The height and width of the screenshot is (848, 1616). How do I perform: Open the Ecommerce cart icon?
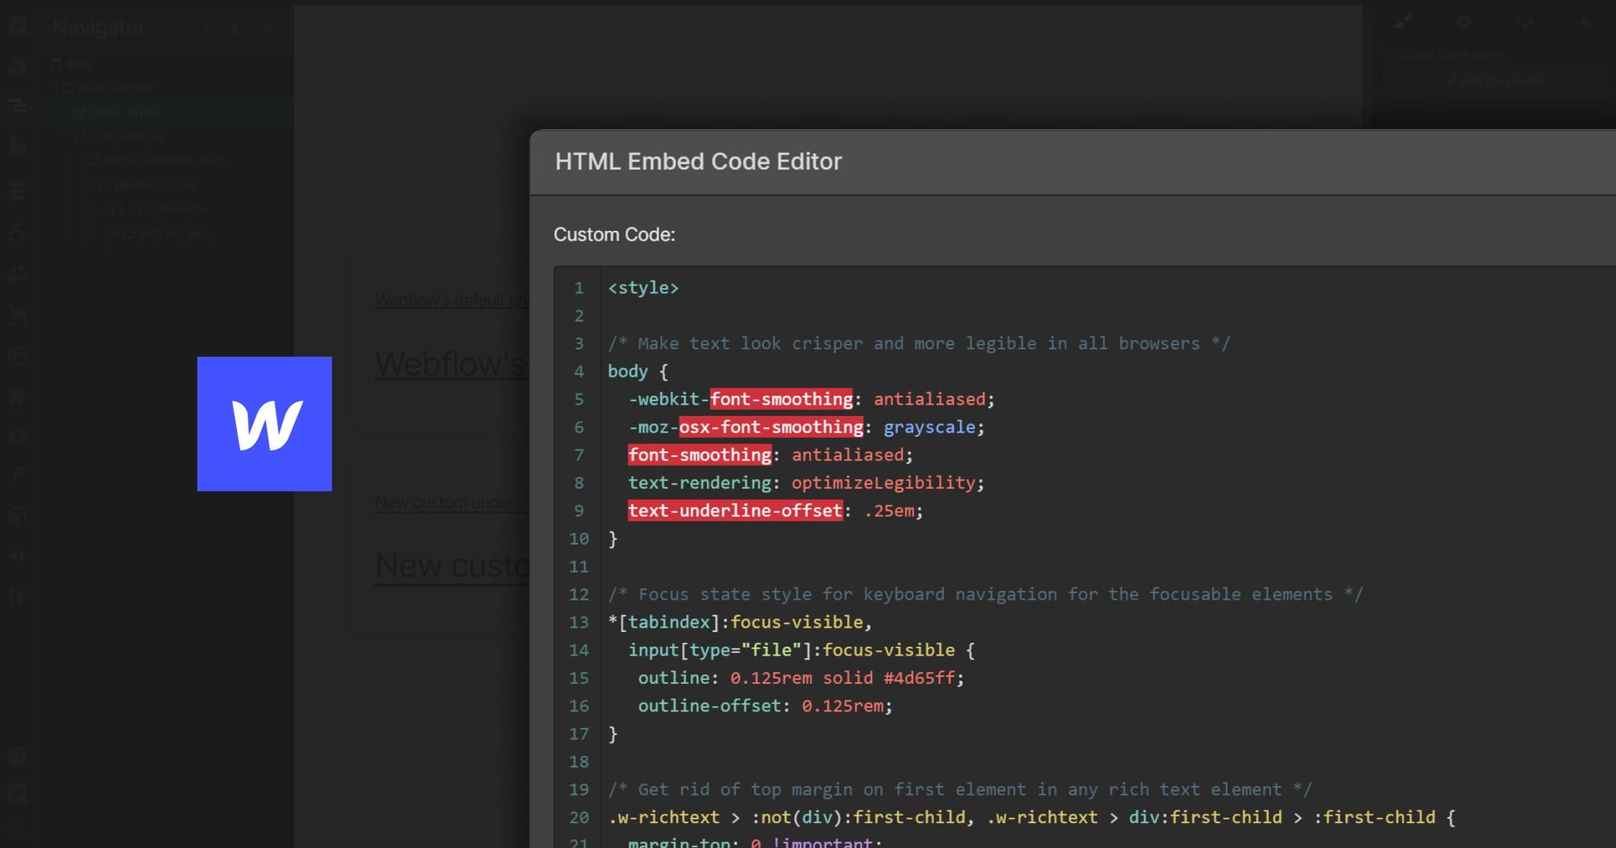(x=18, y=316)
